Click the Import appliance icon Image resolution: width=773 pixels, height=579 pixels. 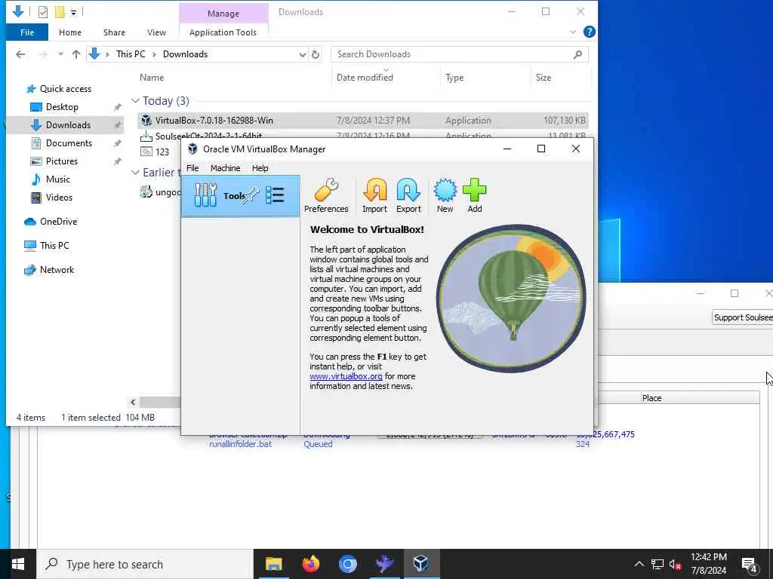click(374, 195)
